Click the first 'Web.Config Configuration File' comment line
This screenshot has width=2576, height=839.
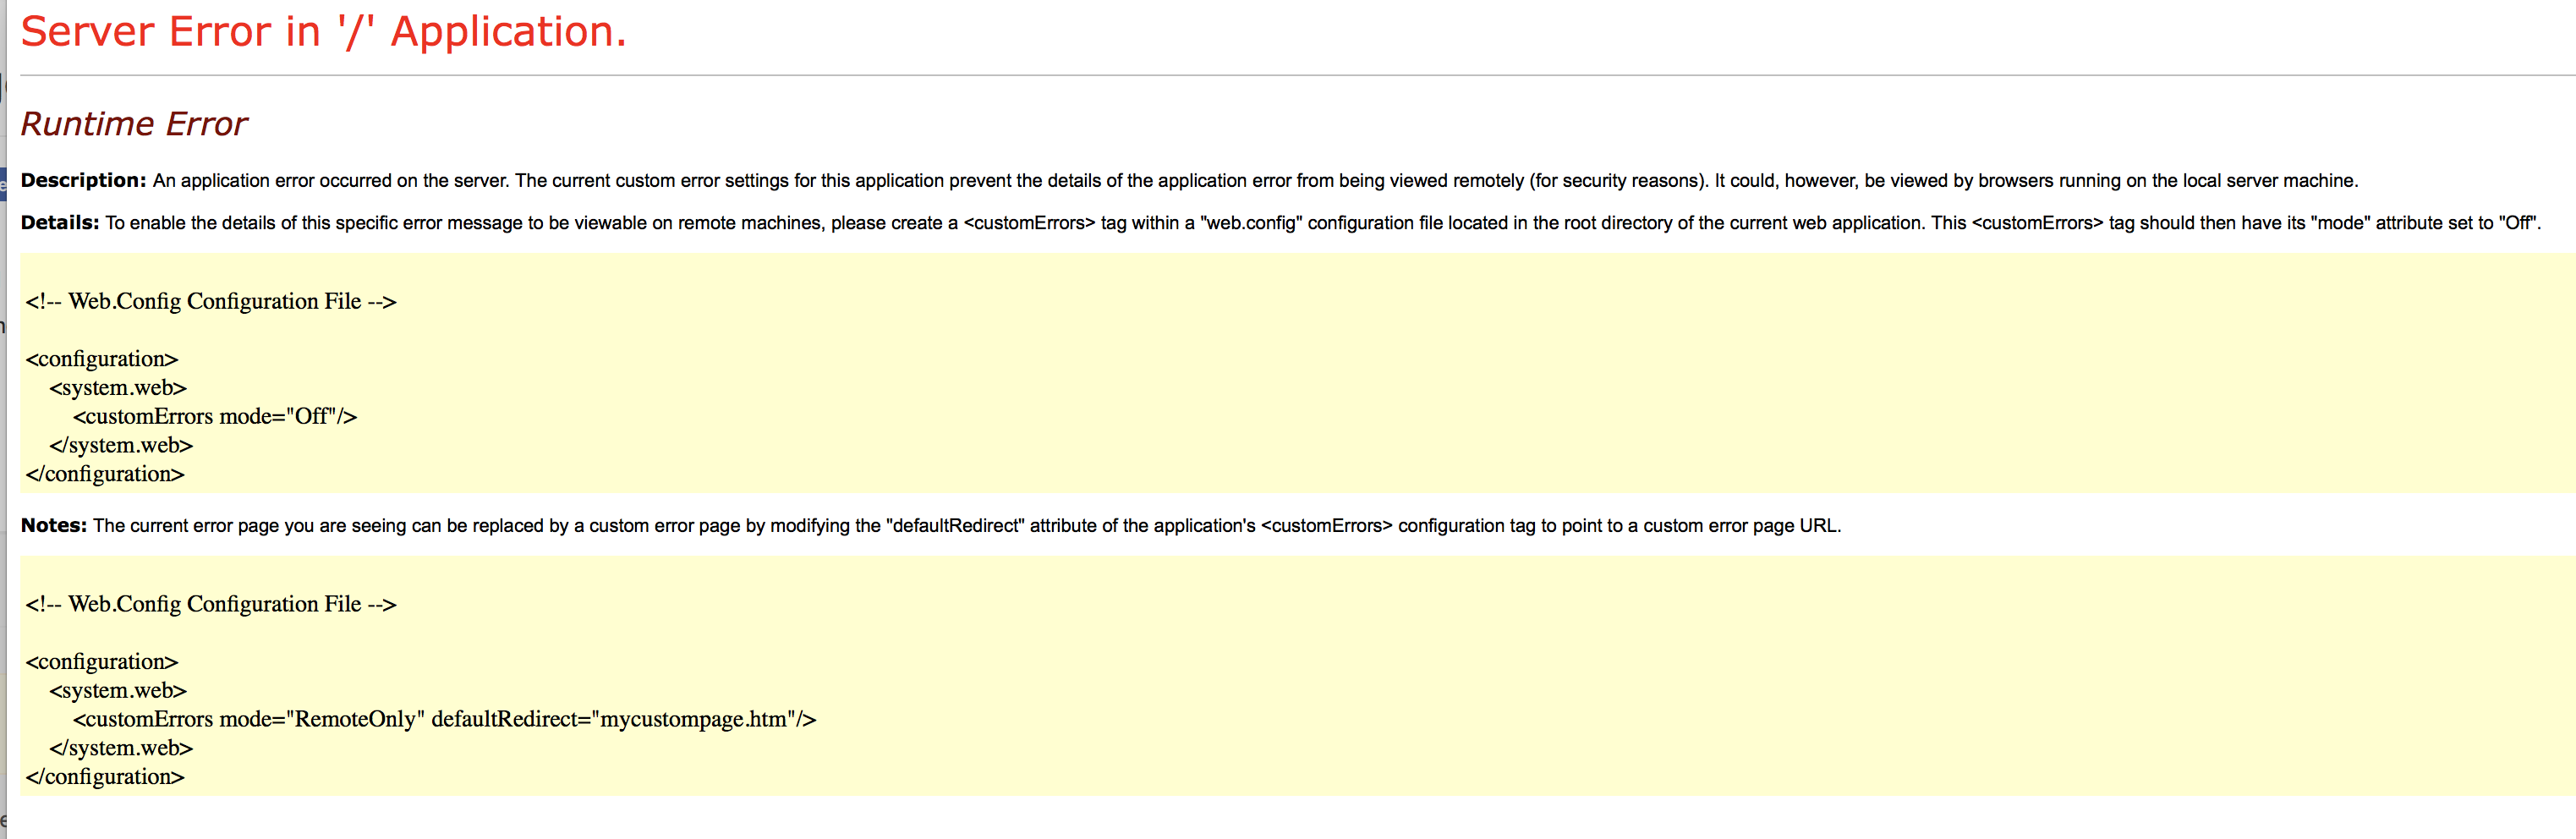click(211, 302)
